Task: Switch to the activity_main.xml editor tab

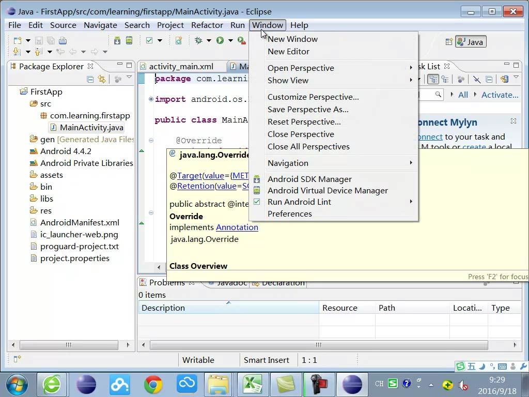Action: point(181,67)
